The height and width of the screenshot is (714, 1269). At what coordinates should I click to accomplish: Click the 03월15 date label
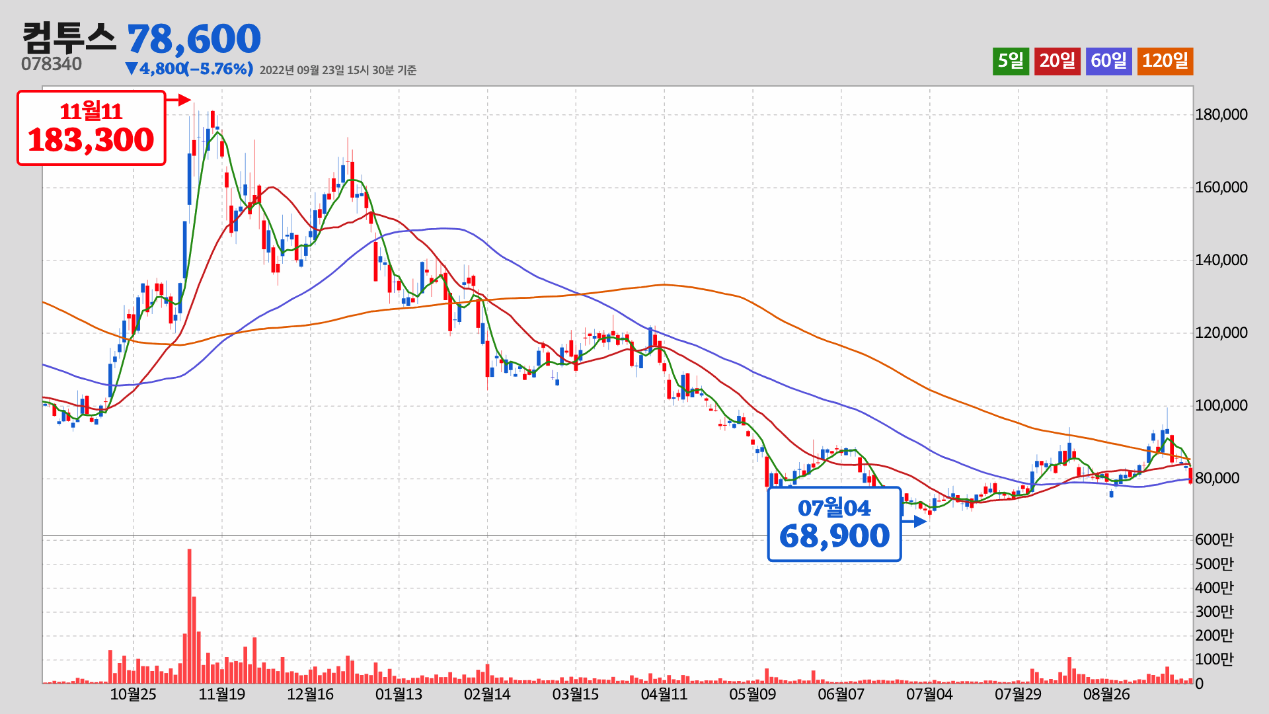(576, 695)
